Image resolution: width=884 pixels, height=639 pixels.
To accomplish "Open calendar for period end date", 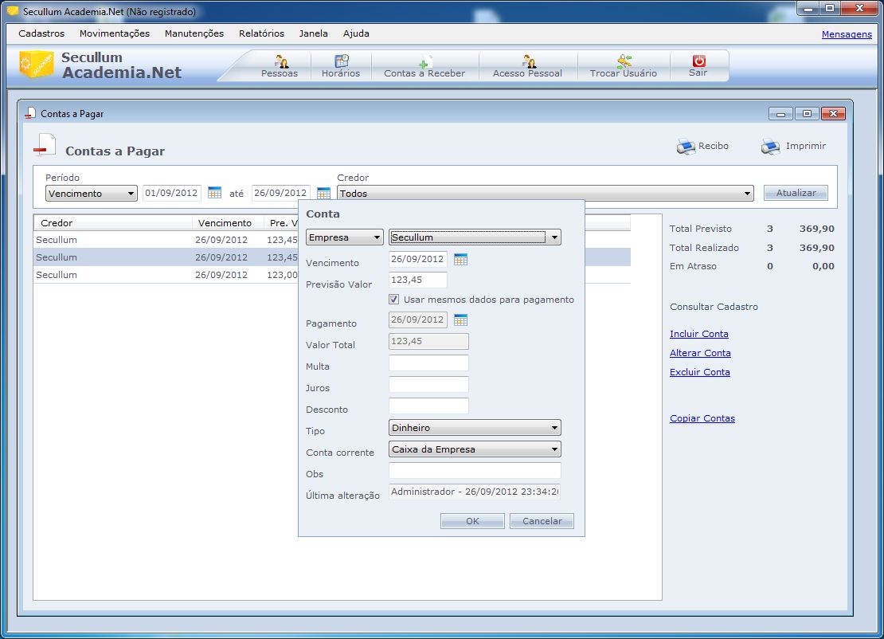I will pyautogui.click(x=323, y=193).
